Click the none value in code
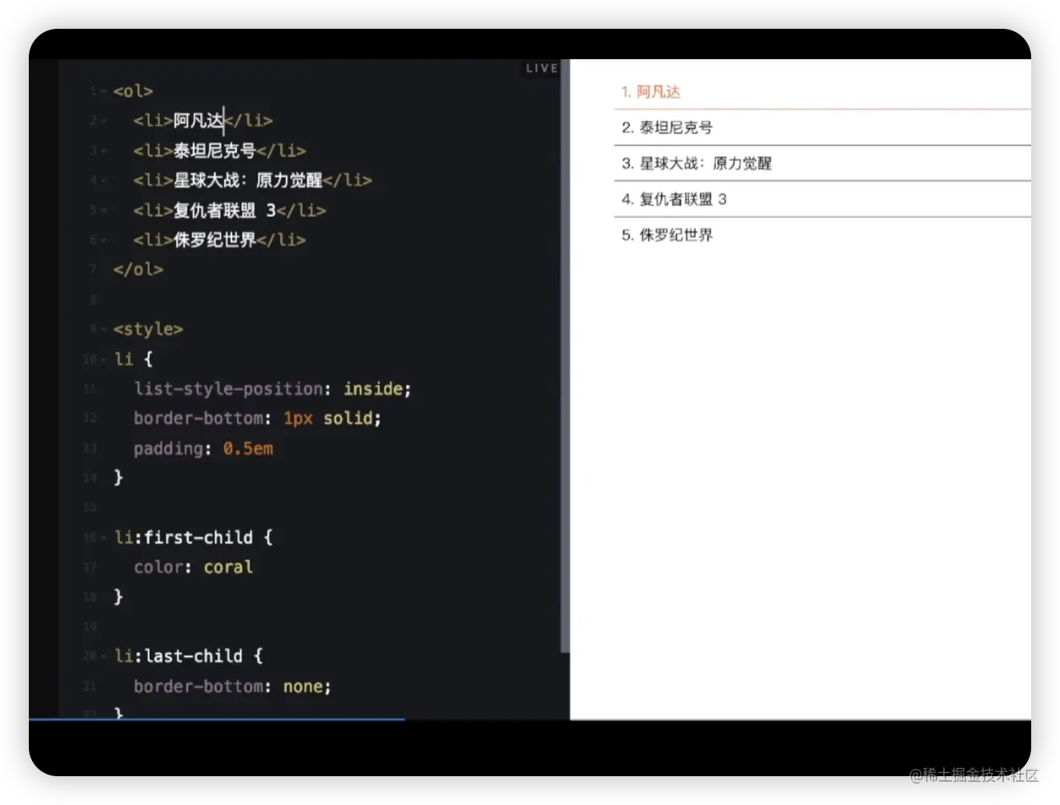This screenshot has height=805, width=1060. pos(303,687)
